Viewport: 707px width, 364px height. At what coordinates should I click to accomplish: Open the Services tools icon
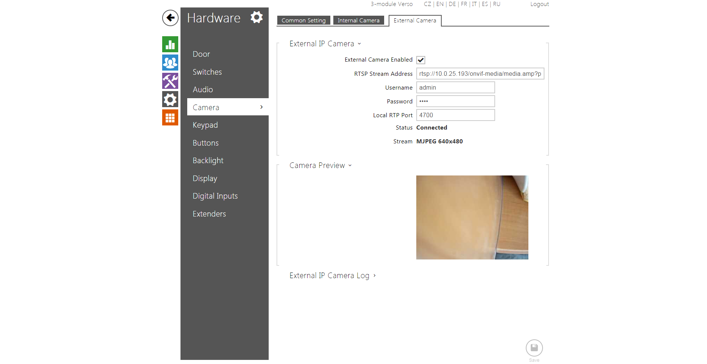click(170, 81)
